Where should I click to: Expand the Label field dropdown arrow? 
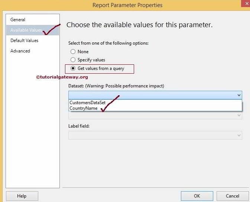238,135
